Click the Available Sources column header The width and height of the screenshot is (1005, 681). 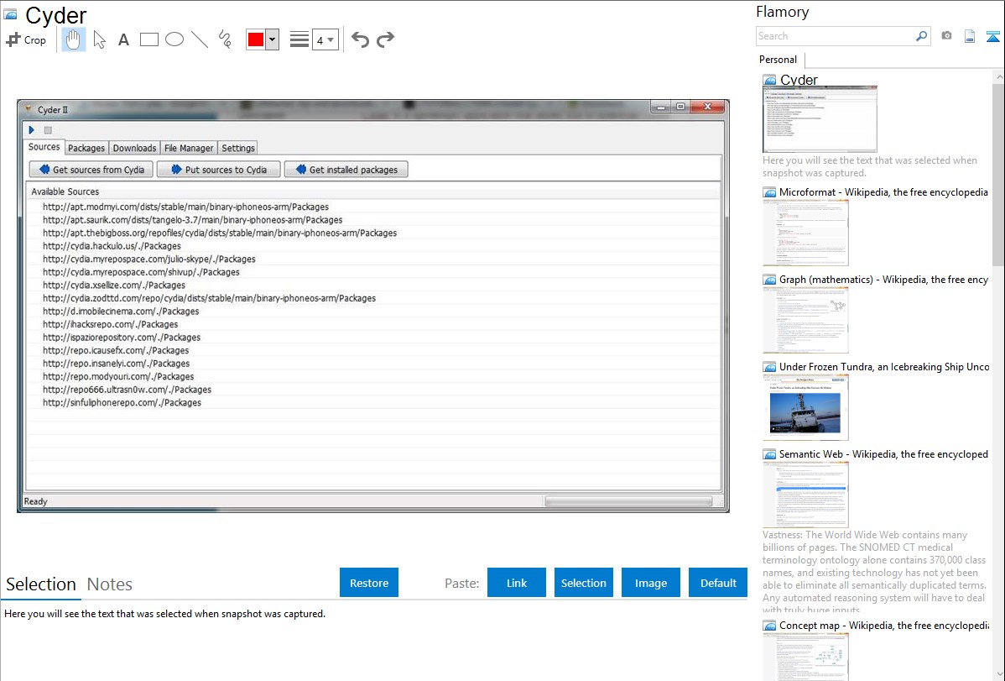373,191
